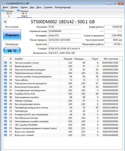The image size is (125, 151).
Task: Open the Диск menu
Action: point(39,7)
